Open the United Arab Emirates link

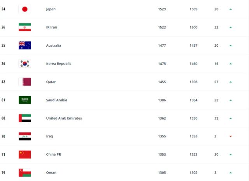coord(64,118)
